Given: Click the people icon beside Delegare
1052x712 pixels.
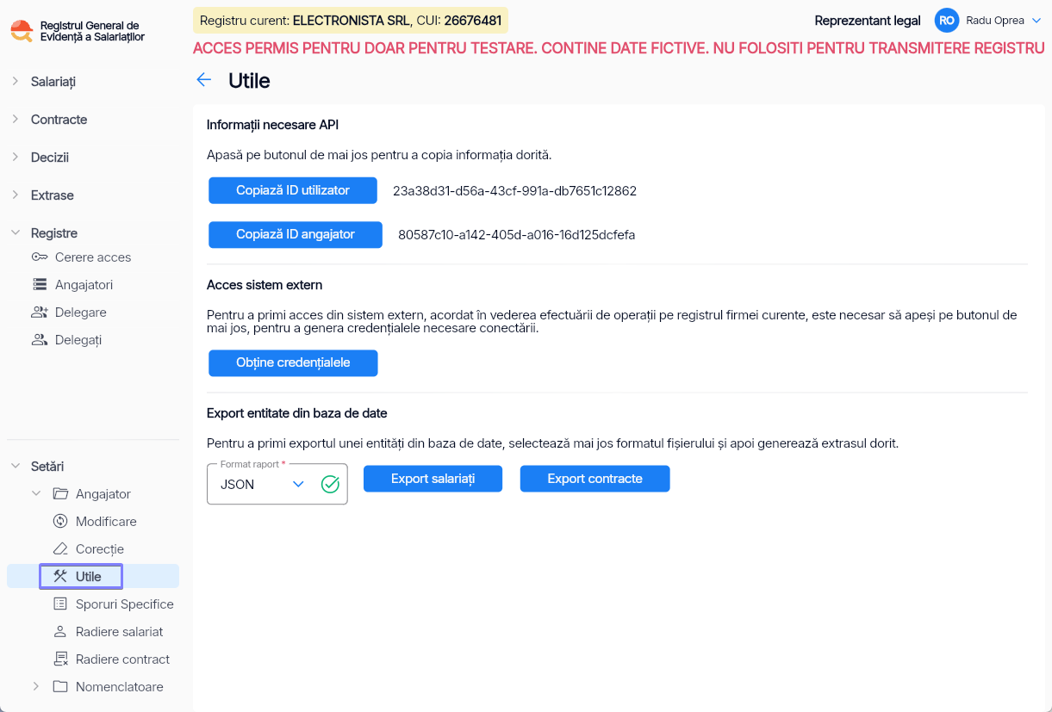Looking at the screenshot, I should (40, 313).
